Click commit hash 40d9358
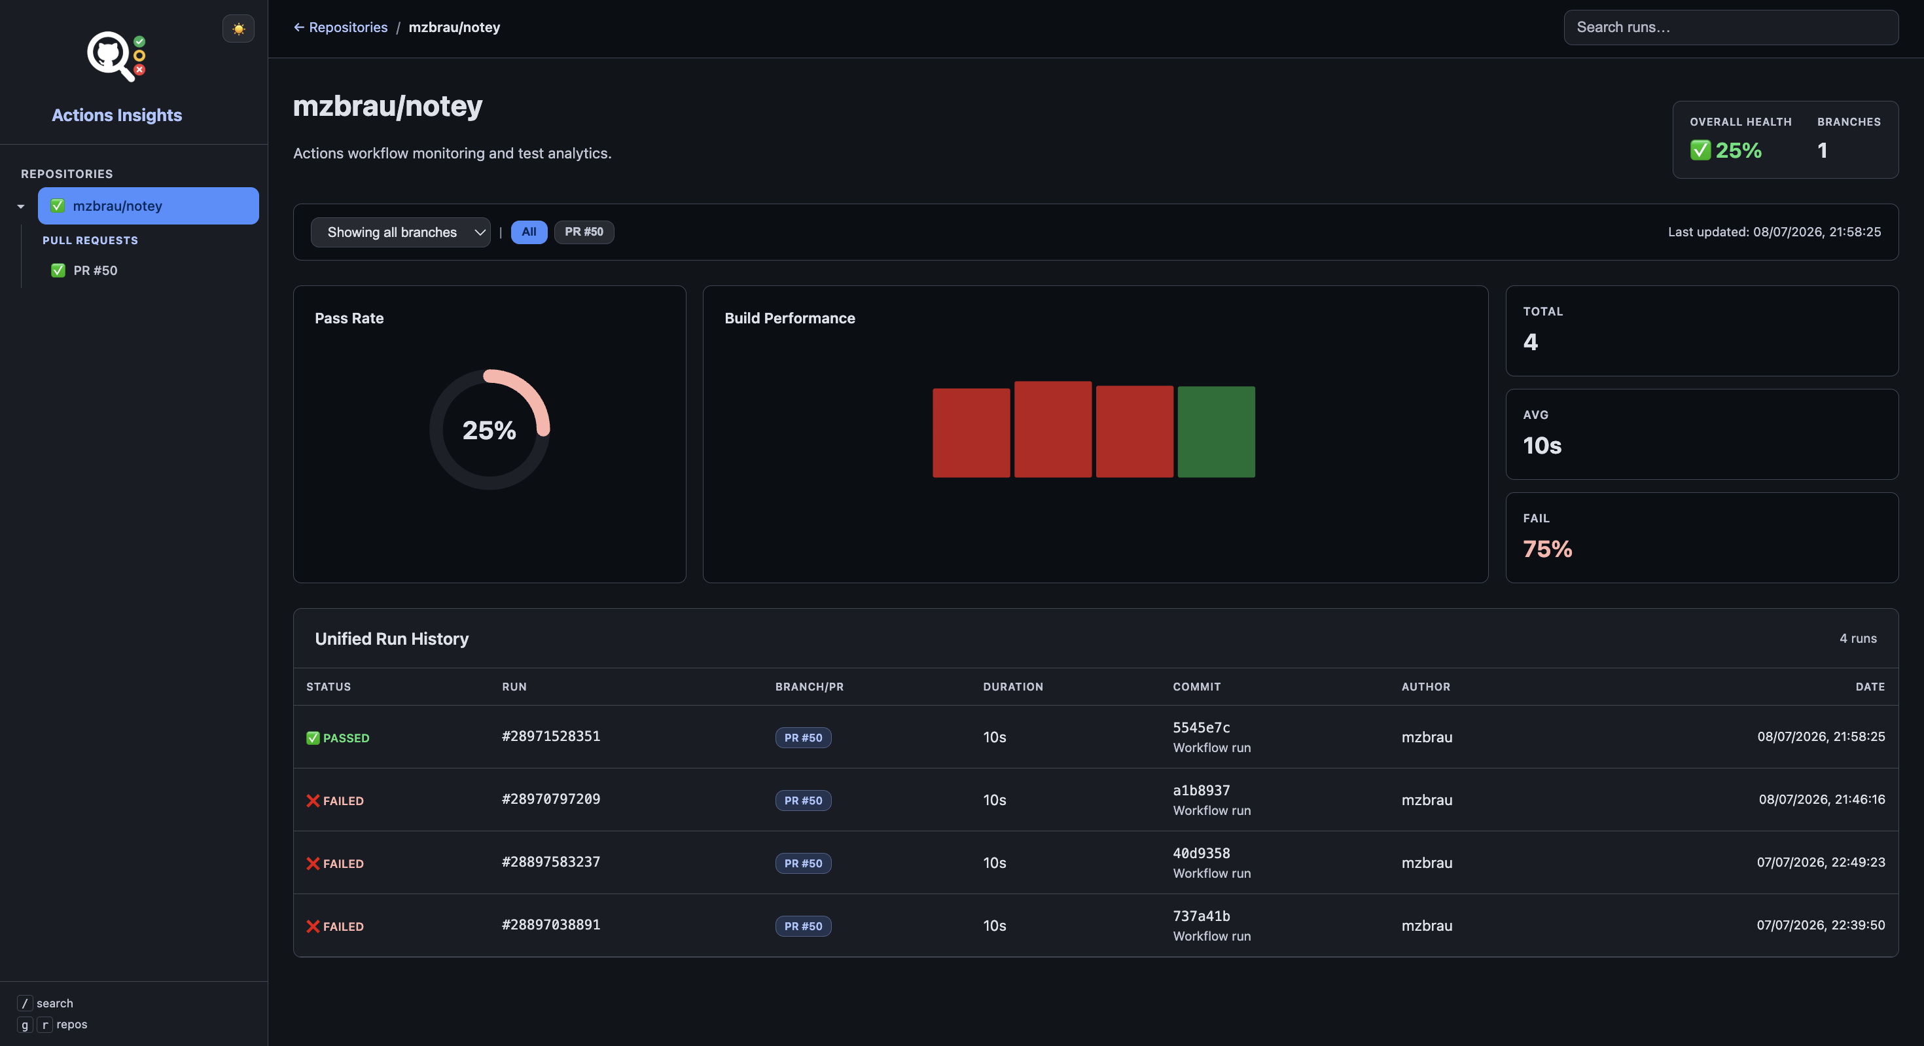 1201,854
